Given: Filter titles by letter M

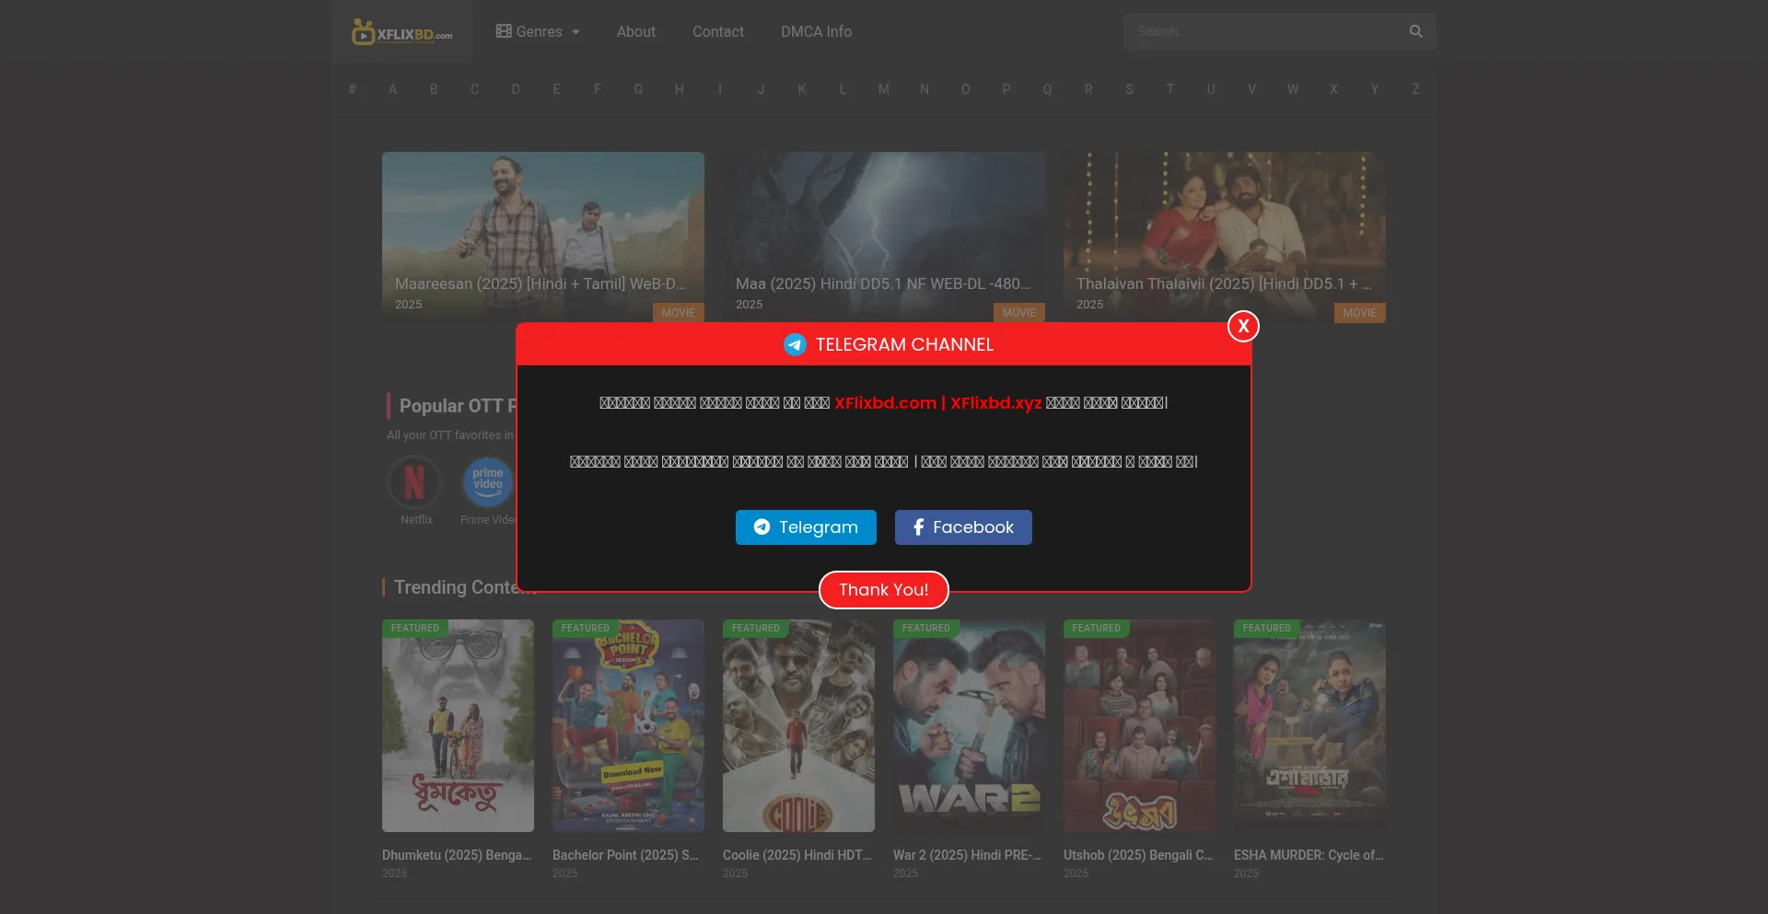Looking at the screenshot, I should (x=884, y=89).
